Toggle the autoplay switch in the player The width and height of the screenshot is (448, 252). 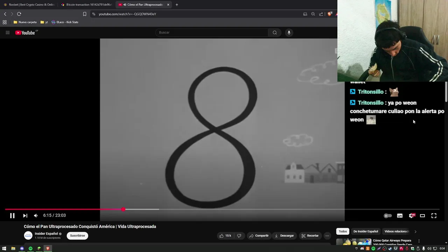click(x=388, y=216)
